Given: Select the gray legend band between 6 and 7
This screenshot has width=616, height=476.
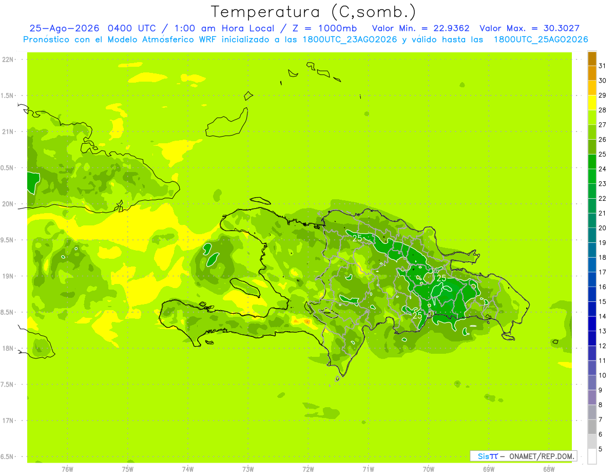Looking at the screenshot, I should pyautogui.click(x=592, y=427).
